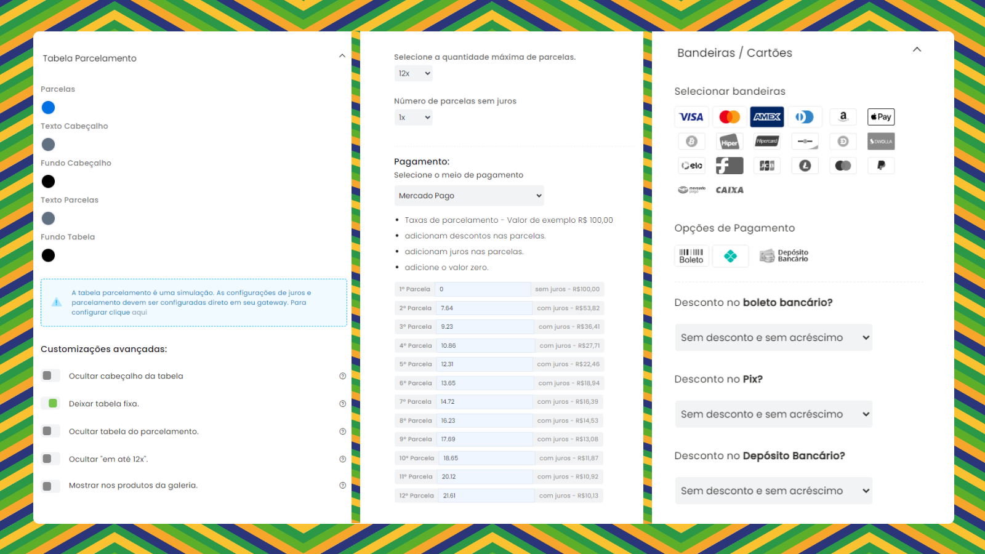Select the Mastercard brand icon
Screen dimensions: 985x554
pyautogui.click(x=730, y=117)
